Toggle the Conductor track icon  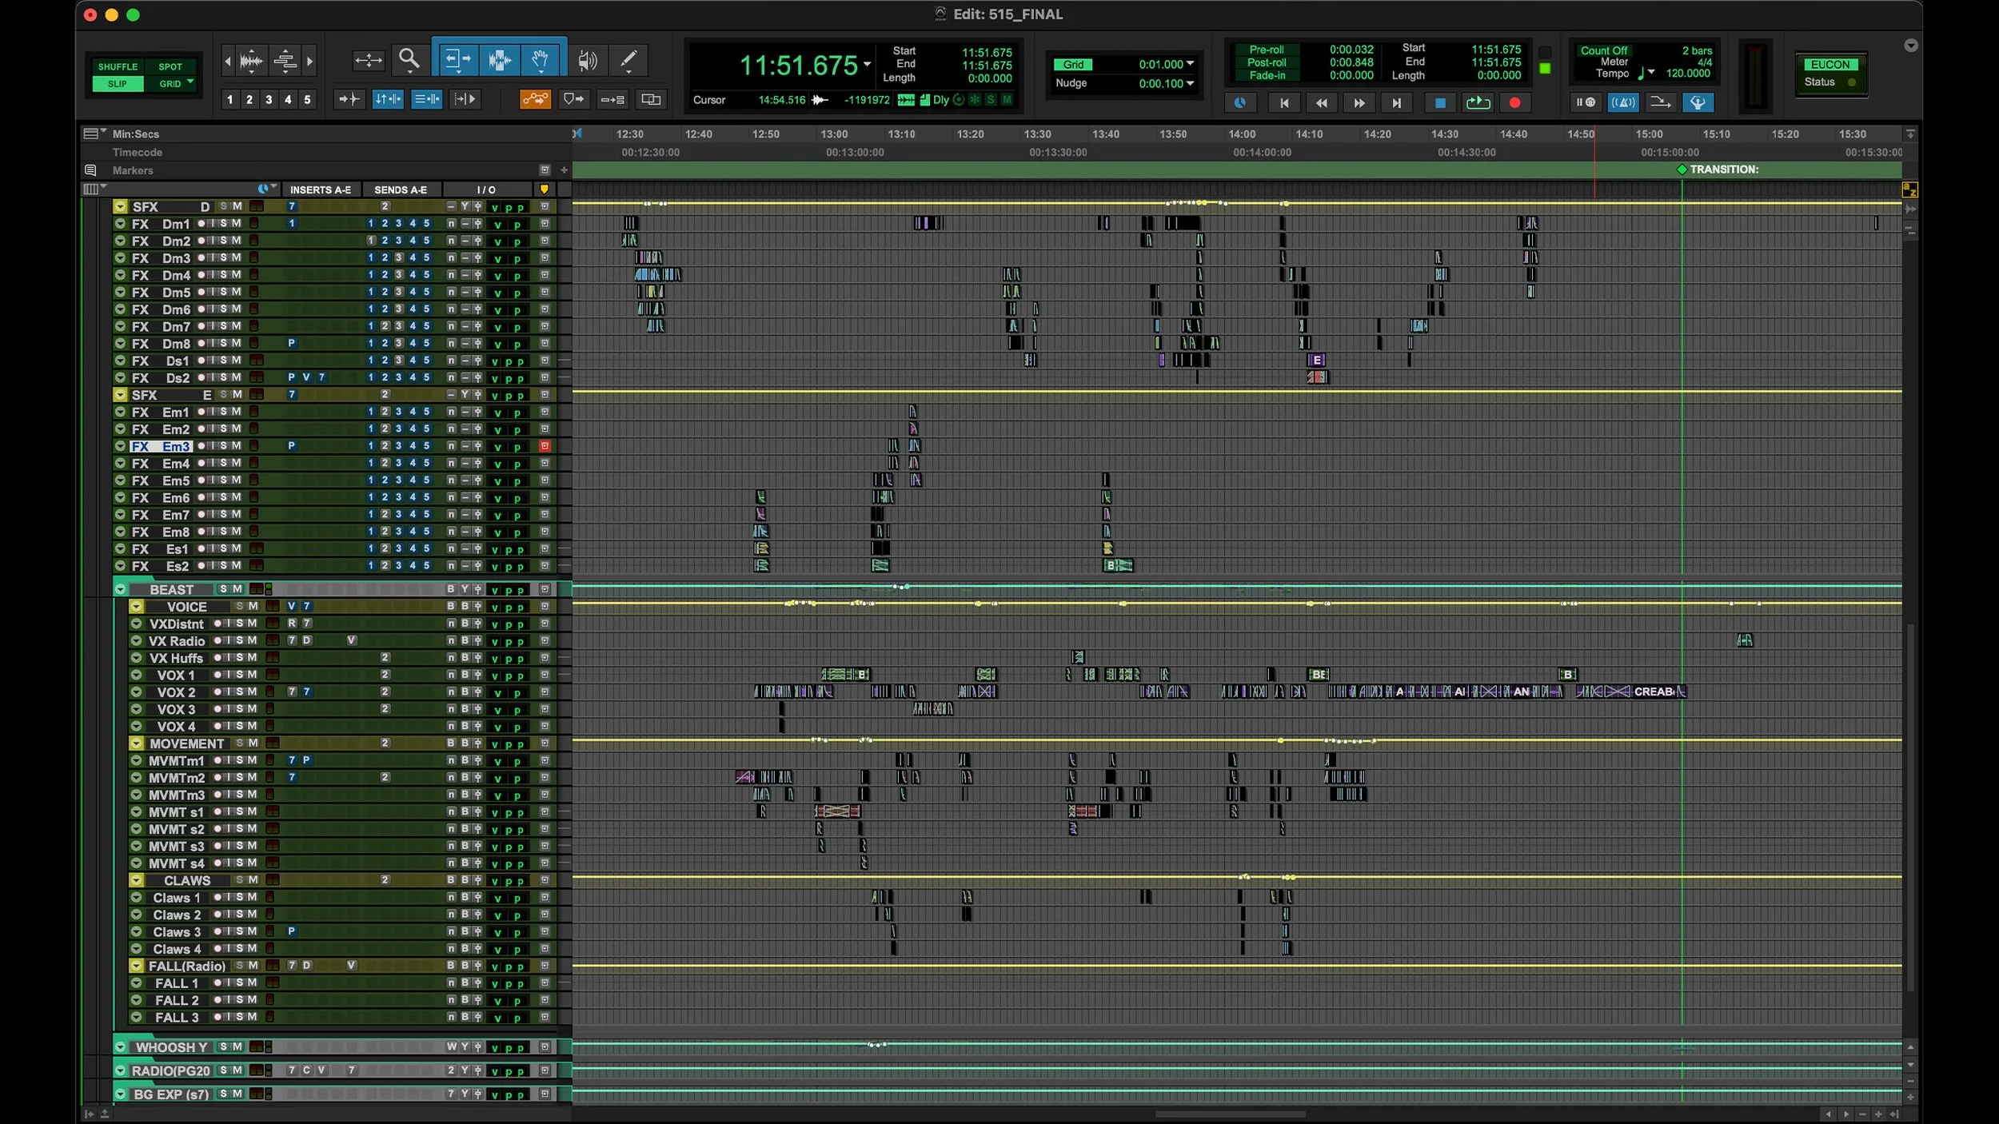1698,102
